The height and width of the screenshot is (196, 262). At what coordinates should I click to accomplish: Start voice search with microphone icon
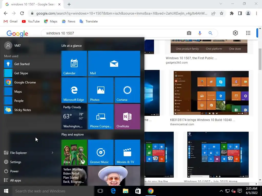pos(200,33)
